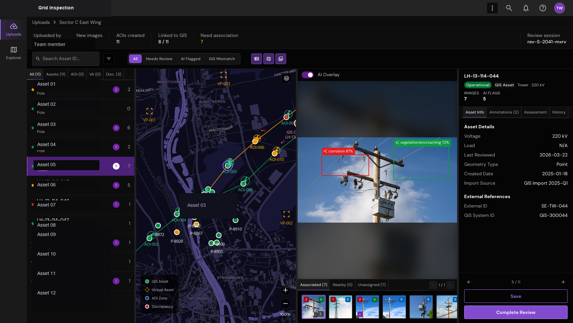The height and width of the screenshot is (323, 573).
Task: Go to next image page arrow
Action: point(450,285)
